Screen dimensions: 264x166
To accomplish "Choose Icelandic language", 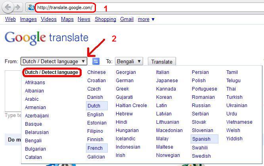I will coord(125,139).
